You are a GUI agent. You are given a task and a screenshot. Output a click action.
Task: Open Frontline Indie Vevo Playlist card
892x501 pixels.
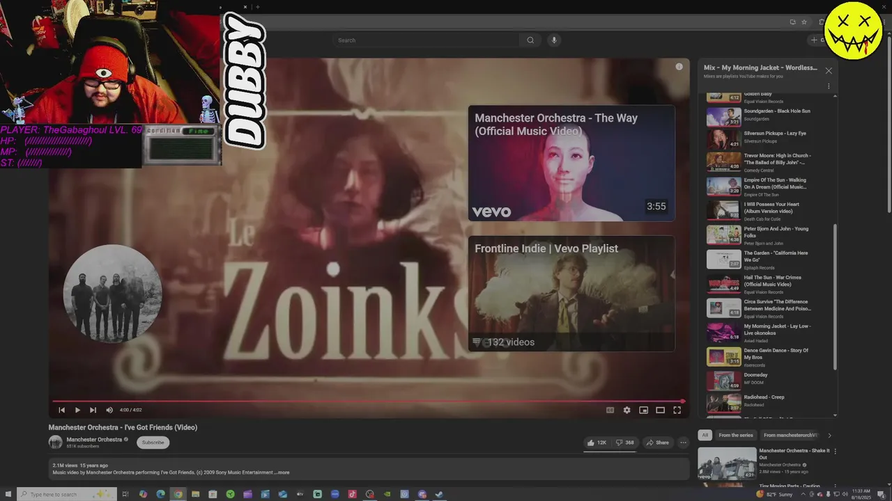[571, 294]
